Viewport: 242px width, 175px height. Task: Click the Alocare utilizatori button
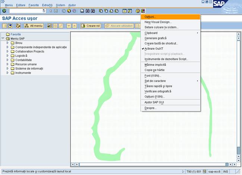click(x=119, y=26)
